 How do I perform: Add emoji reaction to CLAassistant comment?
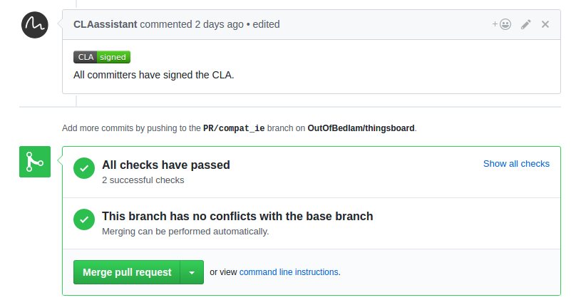click(501, 24)
